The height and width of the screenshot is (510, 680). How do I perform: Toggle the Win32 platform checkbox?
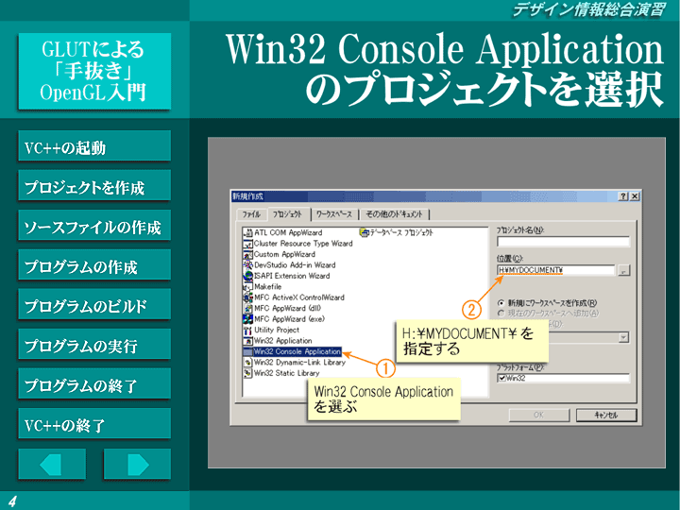[502, 378]
